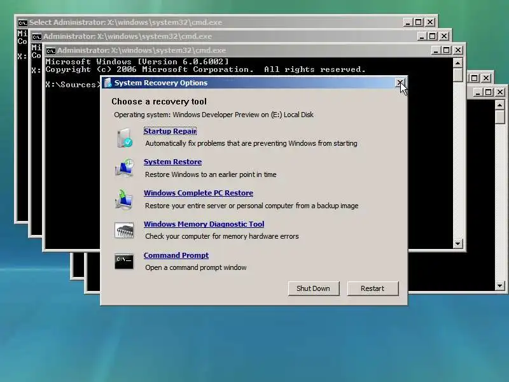Click the 'Copyright (c) 2006 Microsoft Corporation' line

pos(206,69)
